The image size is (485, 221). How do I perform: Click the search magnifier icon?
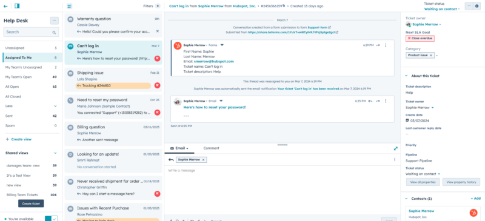(54, 32)
